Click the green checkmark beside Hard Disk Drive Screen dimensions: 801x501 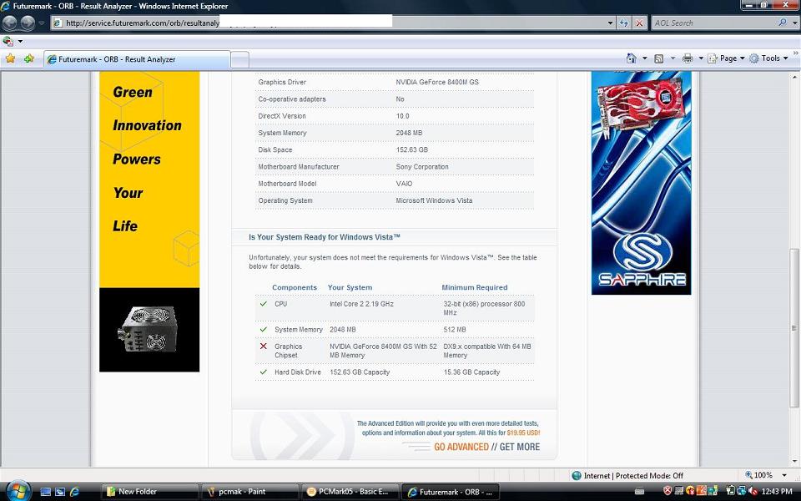264,372
